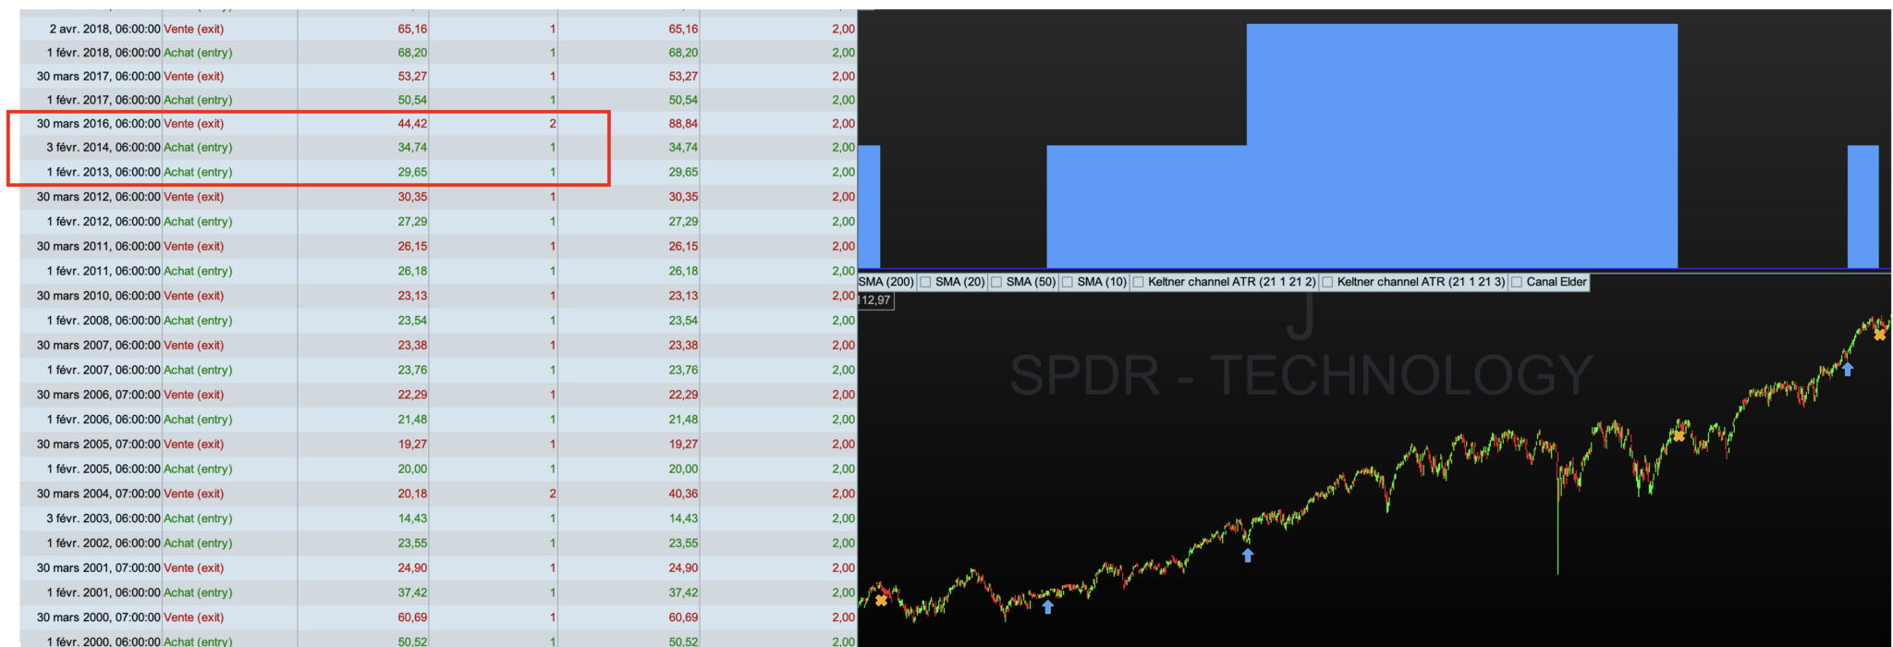Click Achat (entry) in the 1 févr. 2013 row
The height and width of the screenshot is (647, 1893).
198,172
